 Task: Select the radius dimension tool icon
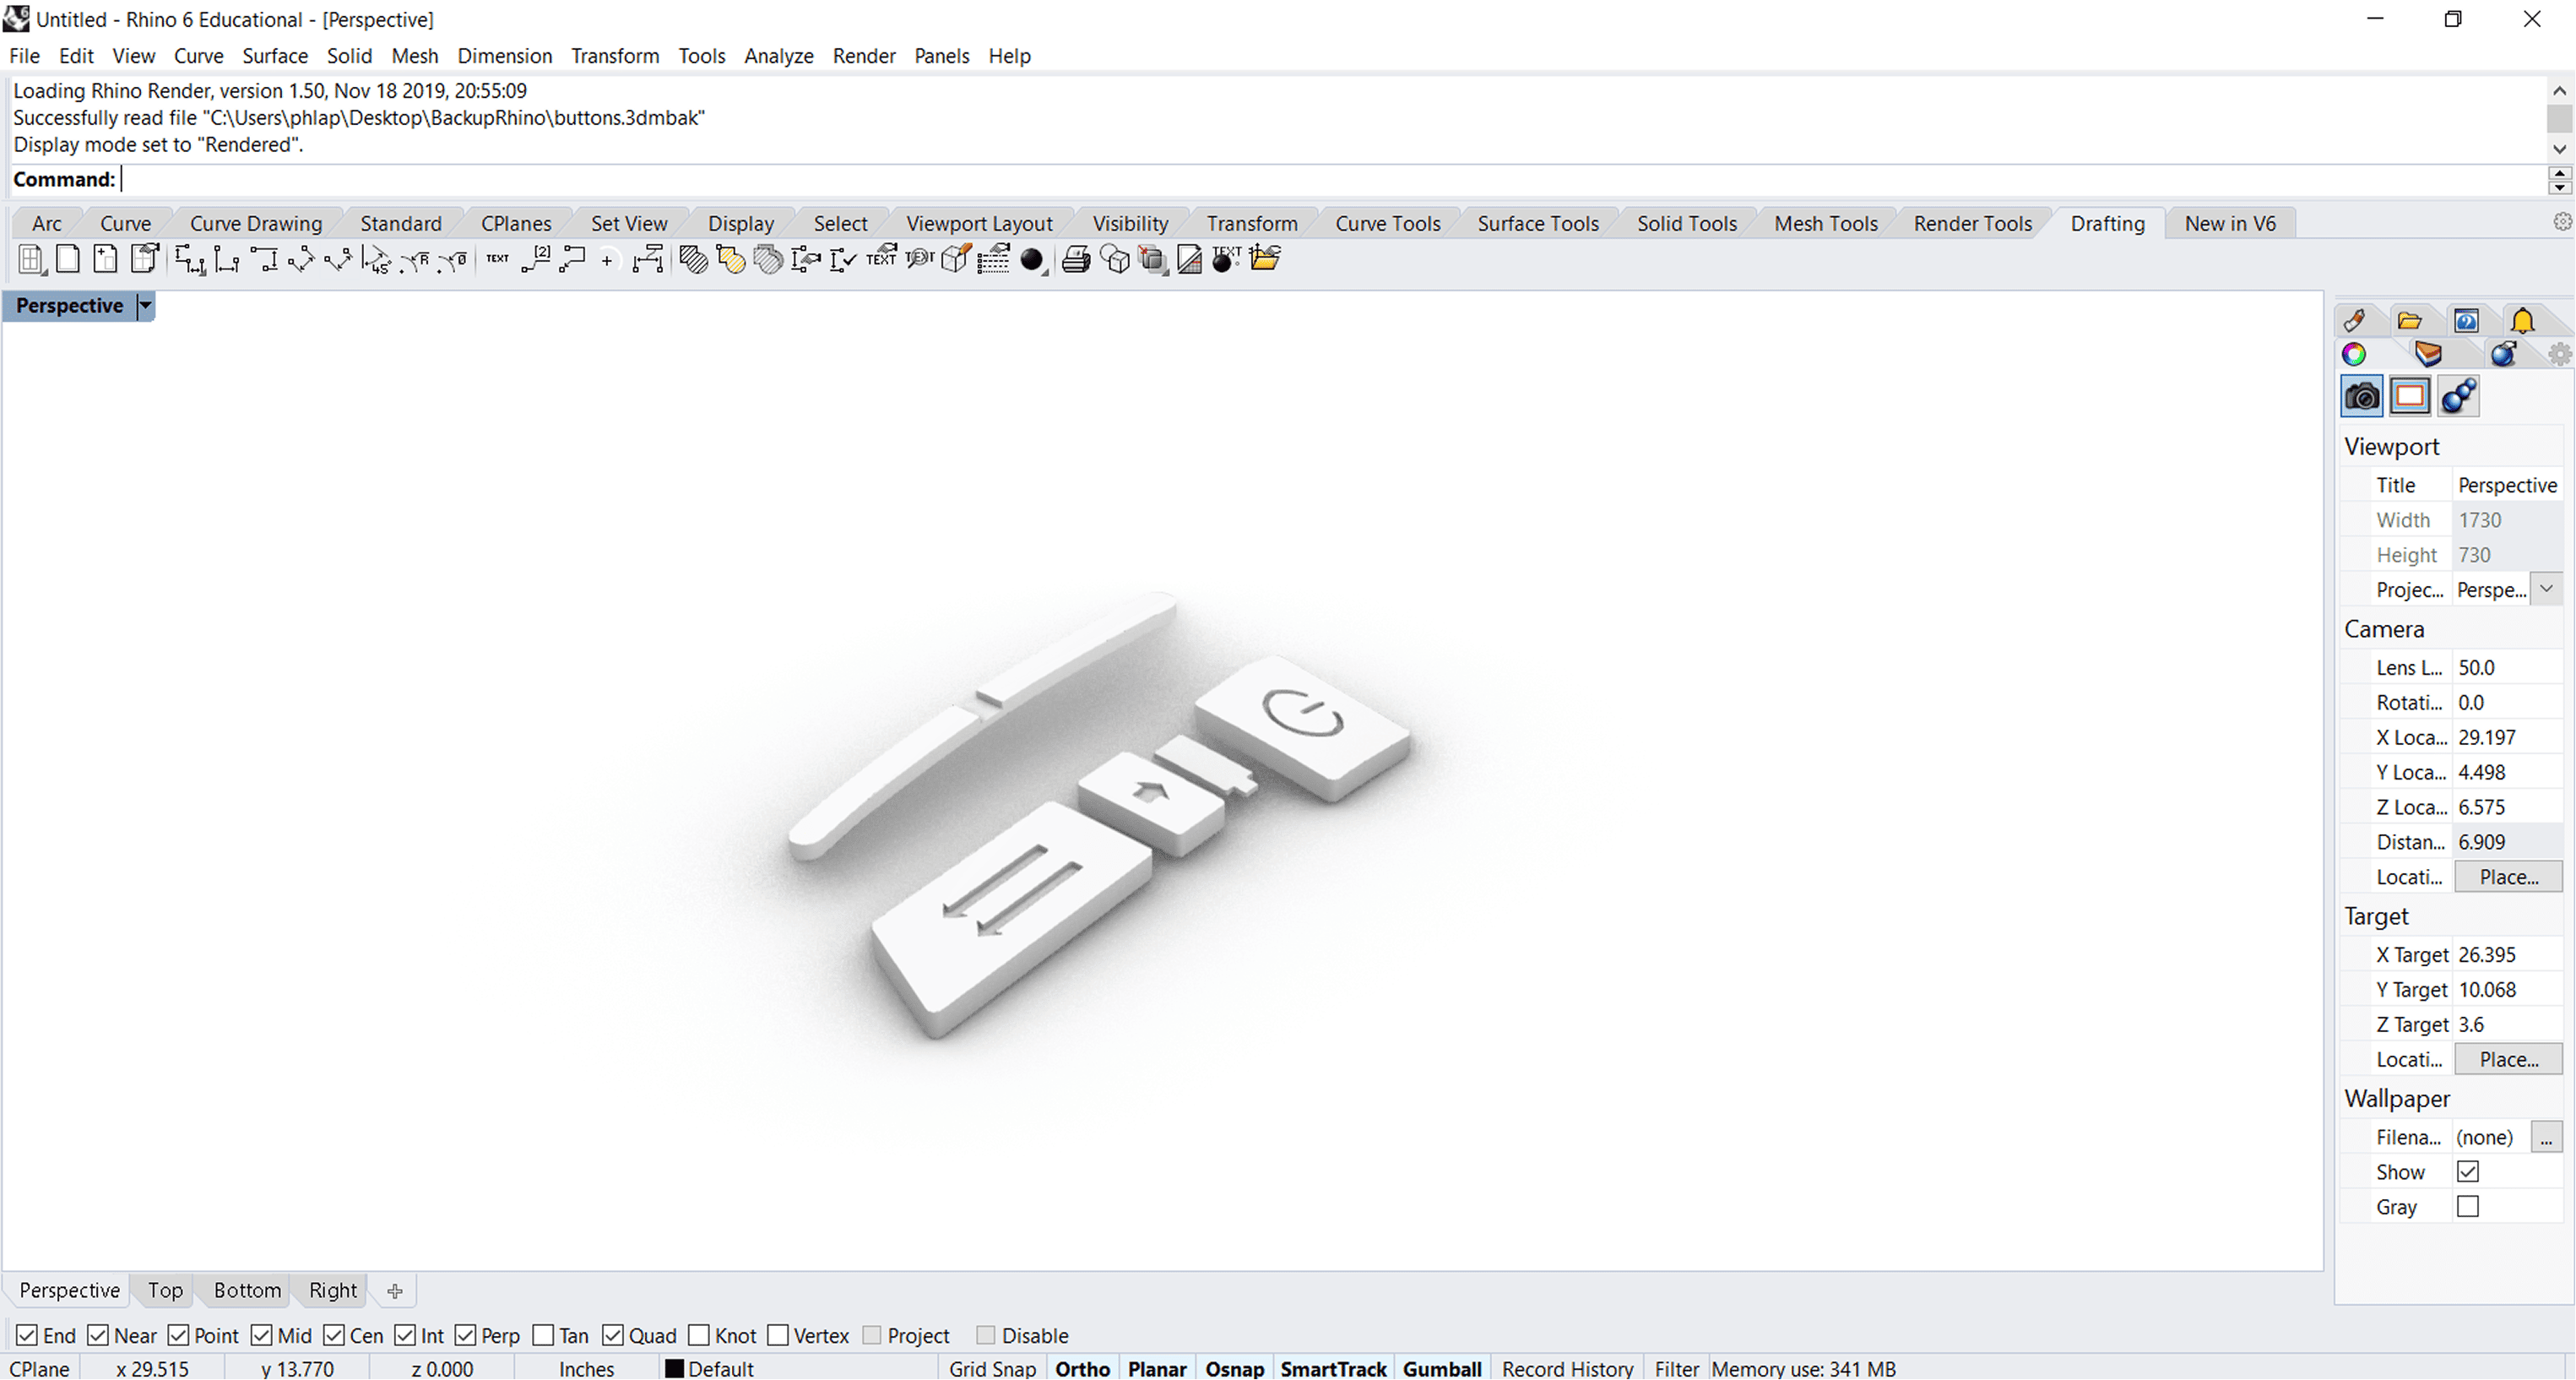[415, 260]
